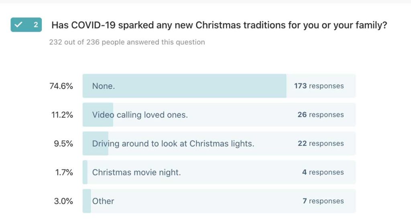
Task: Open the "4 responses" count
Action: coord(323,172)
